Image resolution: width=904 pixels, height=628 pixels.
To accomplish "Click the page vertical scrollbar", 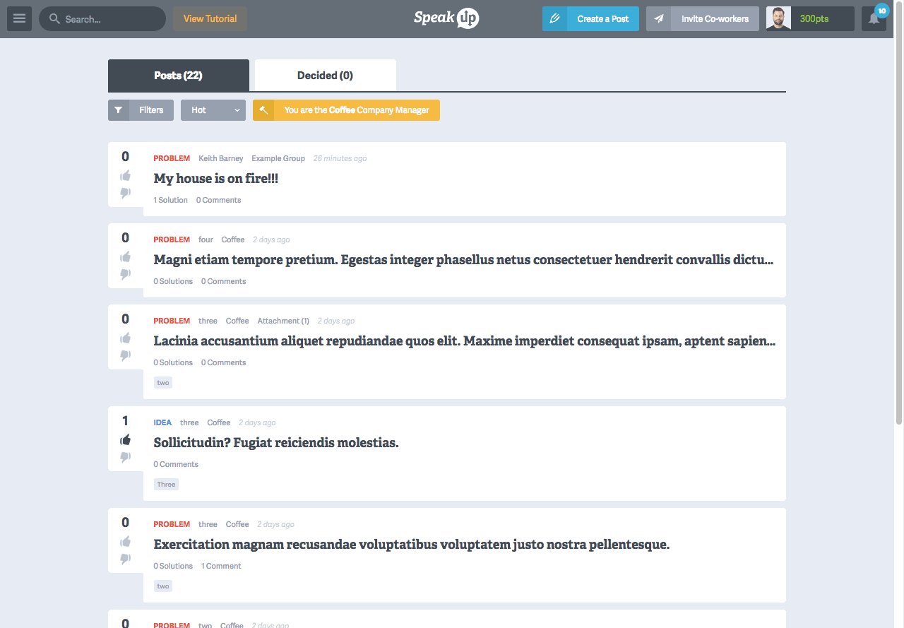I will 899,212.
